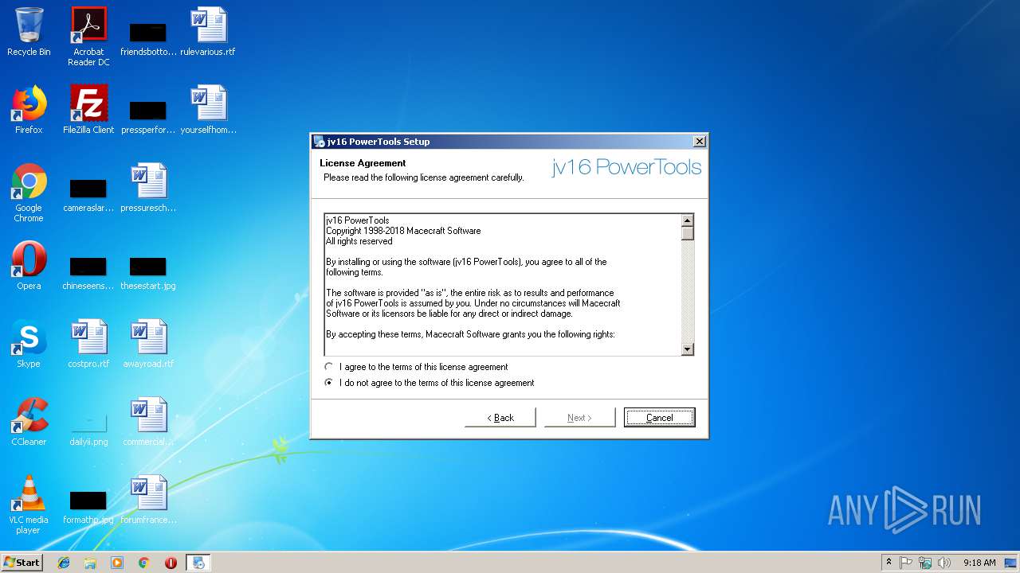Open friendsbotto... file icon
Screen dimensions: 1020x573
point(148,39)
